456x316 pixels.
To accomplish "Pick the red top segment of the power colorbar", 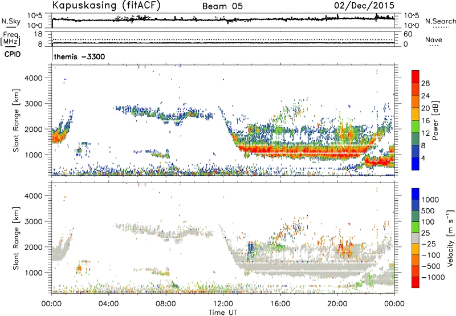I will [416, 76].
